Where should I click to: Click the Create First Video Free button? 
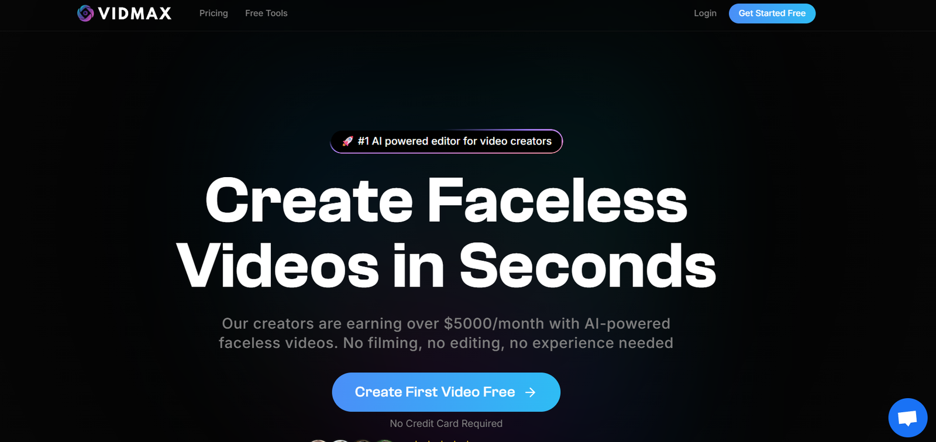coord(446,392)
